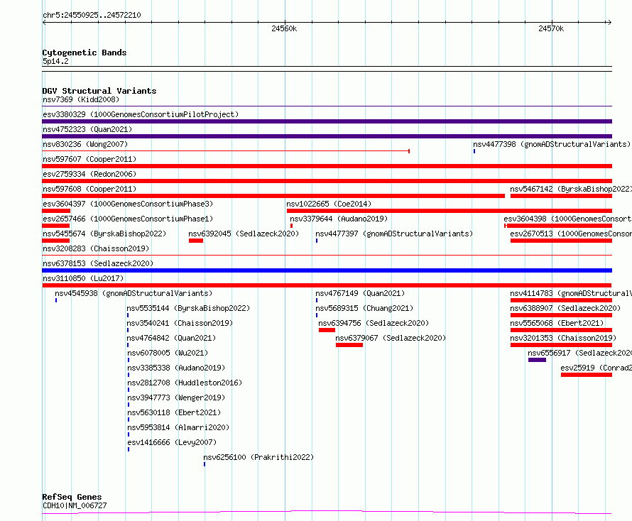This screenshot has width=632, height=521.
Task: Select the nsv830236 (Wong2007) variant label
Action: click(x=85, y=144)
